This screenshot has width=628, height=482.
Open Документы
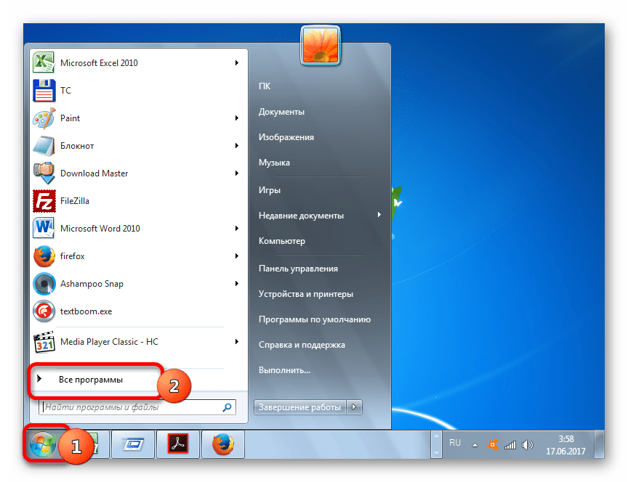[x=281, y=112]
